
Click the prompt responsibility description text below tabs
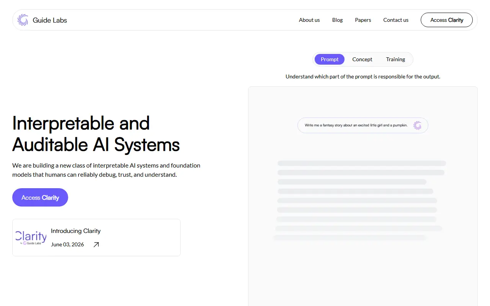pyautogui.click(x=363, y=76)
